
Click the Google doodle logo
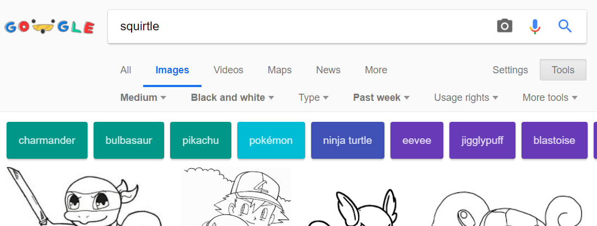tap(50, 26)
